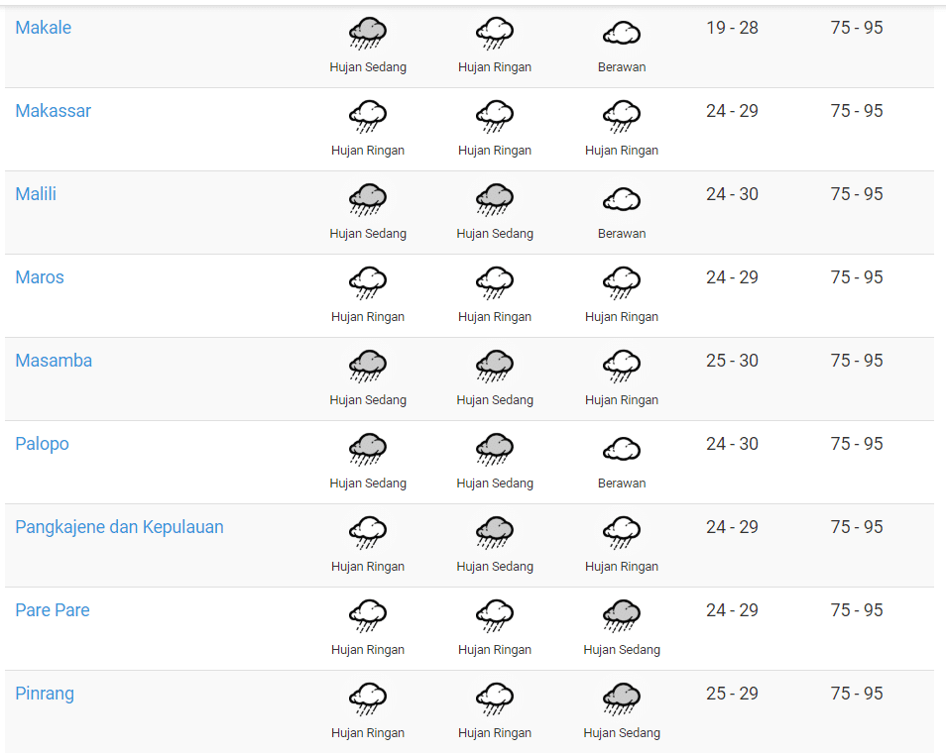Image resolution: width=946 pixels, height=753 pixels.
Task: Click Makale's first Hujan Sedang icon
Action: coord(368,33)
